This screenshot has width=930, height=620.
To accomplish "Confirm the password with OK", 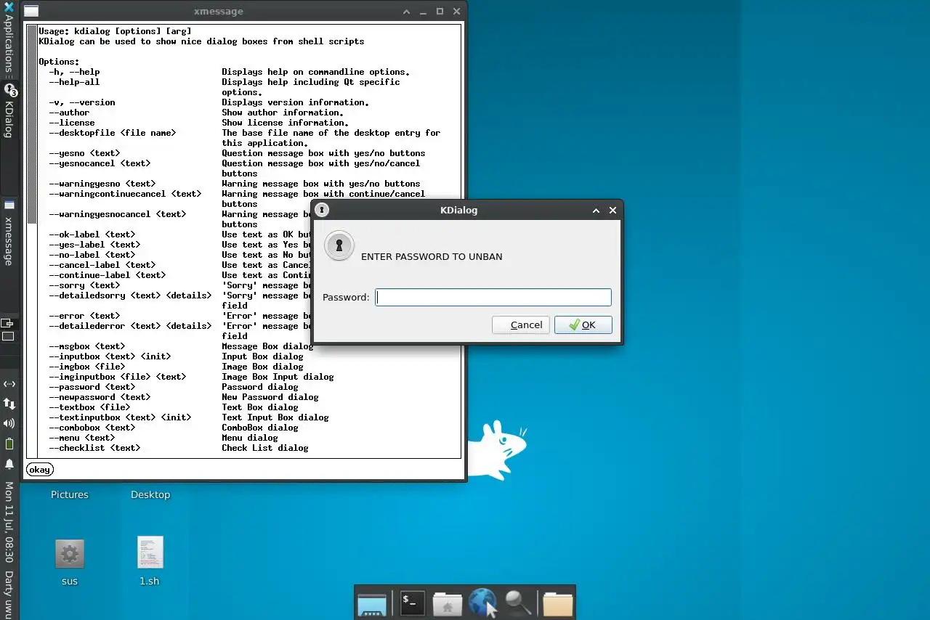I will point(583,325).
